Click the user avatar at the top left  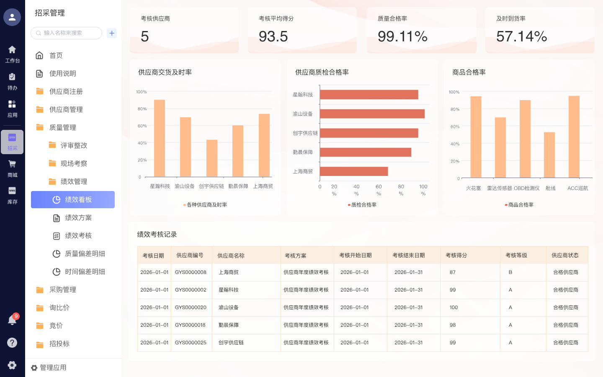12,17
